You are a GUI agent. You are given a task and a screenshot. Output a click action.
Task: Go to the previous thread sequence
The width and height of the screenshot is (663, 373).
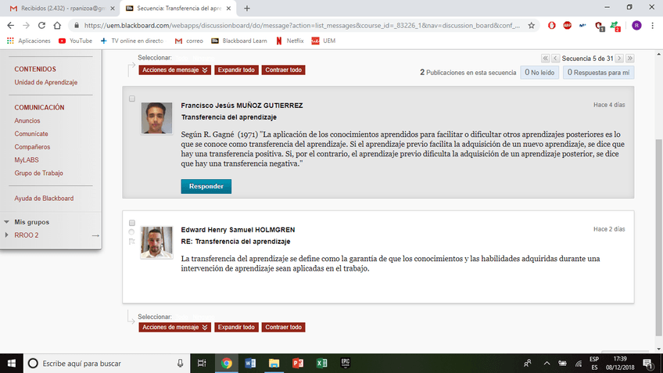pyautogui.click(x=556, y=59)
